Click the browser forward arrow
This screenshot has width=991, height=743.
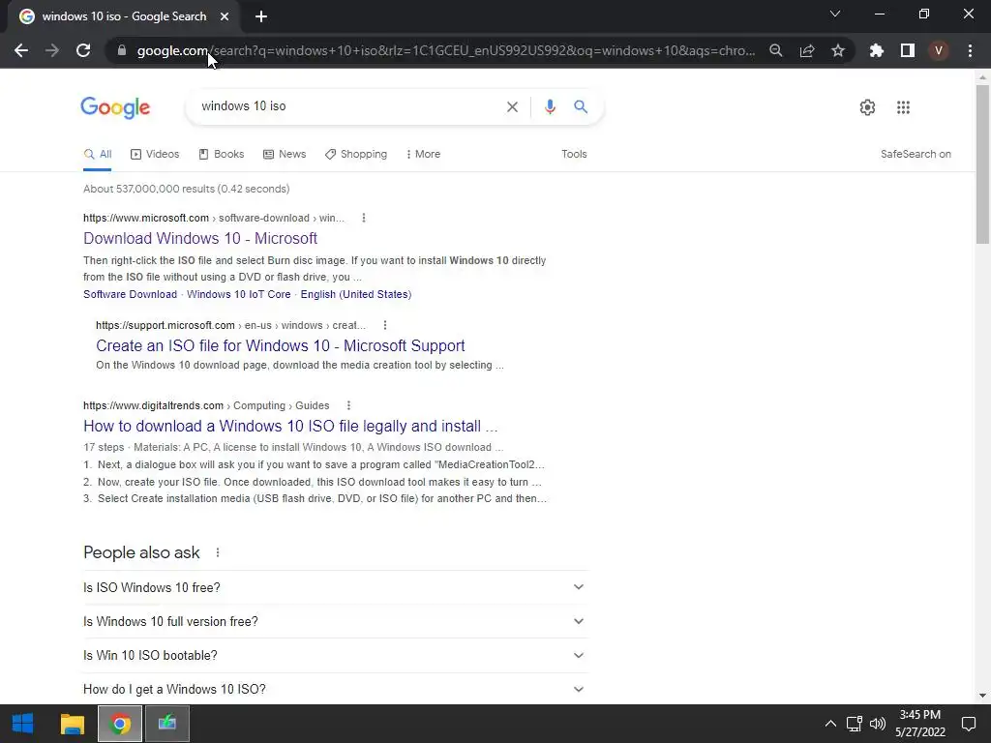(52, 50)
